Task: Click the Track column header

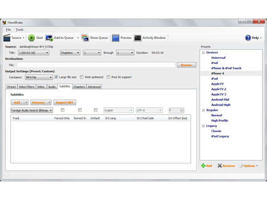Action: pos(32,118)
